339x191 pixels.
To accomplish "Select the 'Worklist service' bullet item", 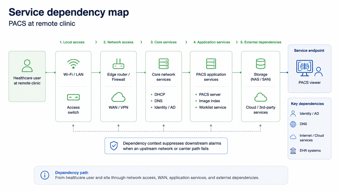I will [x=213, y=107].
